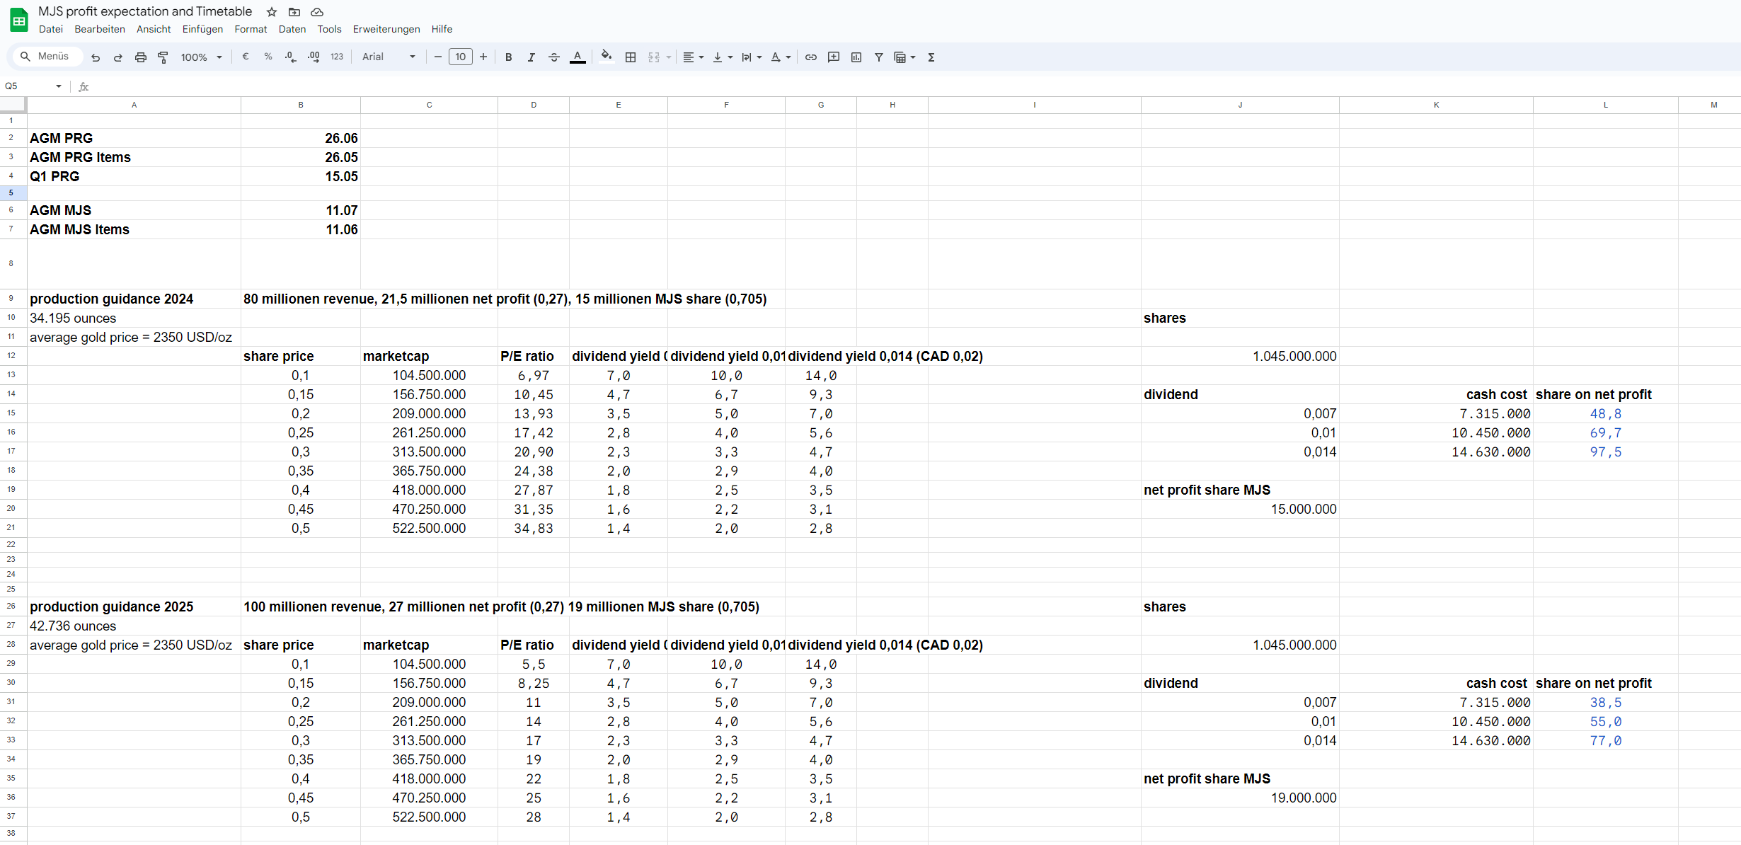Toggle strikethrough formatting
This screenshot has height=845, width=1741.
tap(554, 57)
